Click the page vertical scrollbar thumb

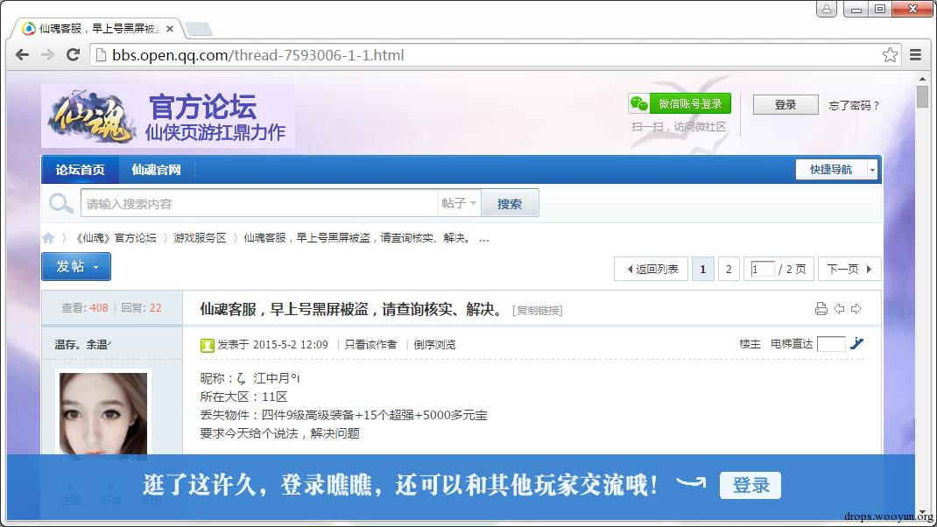[923, 96]
